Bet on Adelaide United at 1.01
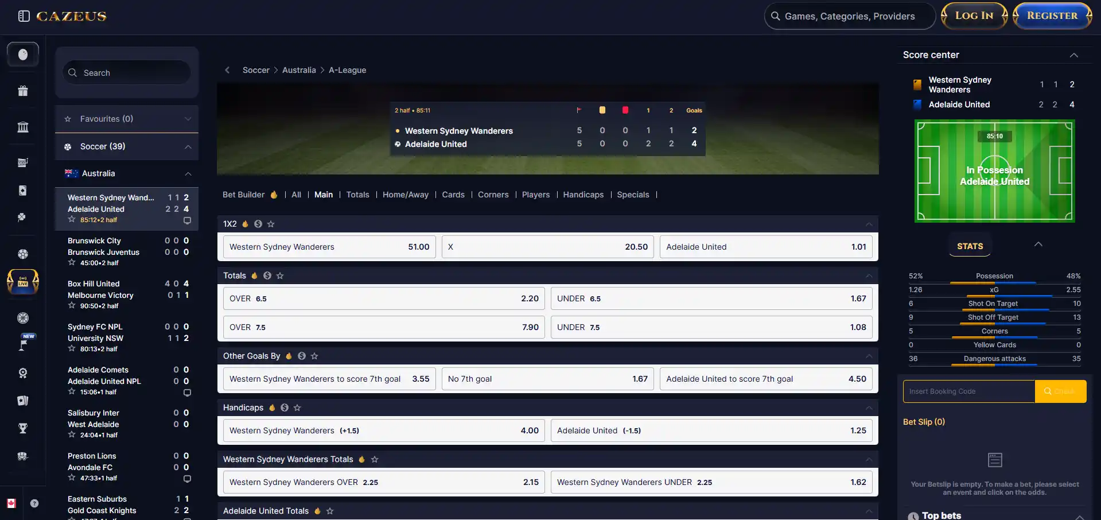The image size is (1101, 520). click(766, 247)
